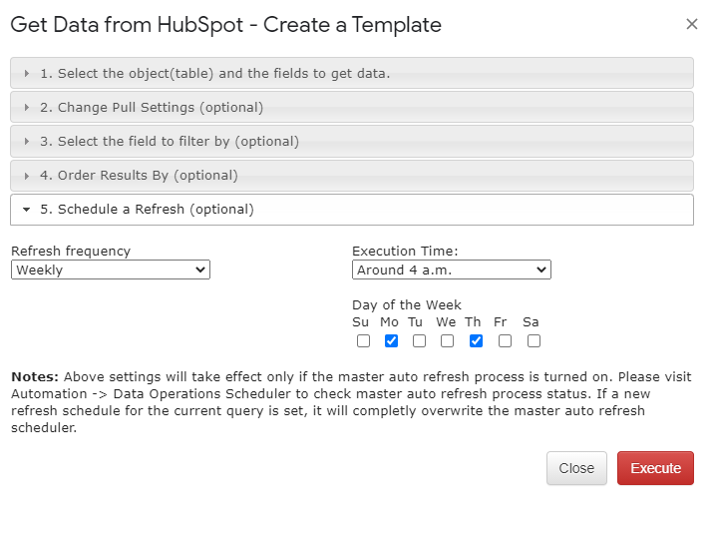Open the Refresh frequency Weekly dropdown
Screen dimensions: 712x540
point(111,270)
